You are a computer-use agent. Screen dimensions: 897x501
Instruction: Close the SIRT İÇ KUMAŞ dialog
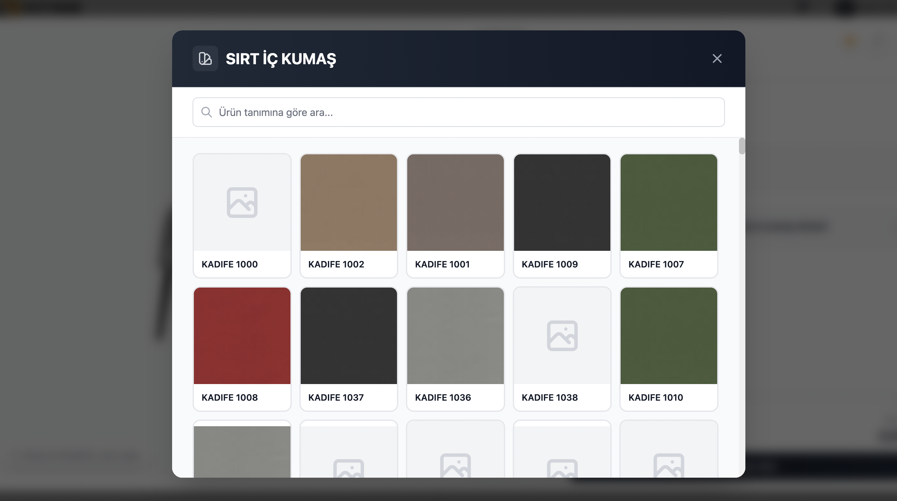click(717, 58)
